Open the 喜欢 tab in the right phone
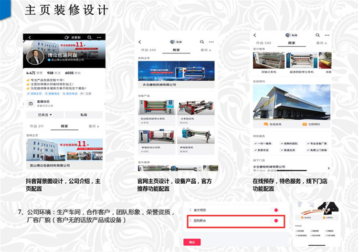Image resolution: width=358 pixels, height=252 pixels. coord(321,42)
